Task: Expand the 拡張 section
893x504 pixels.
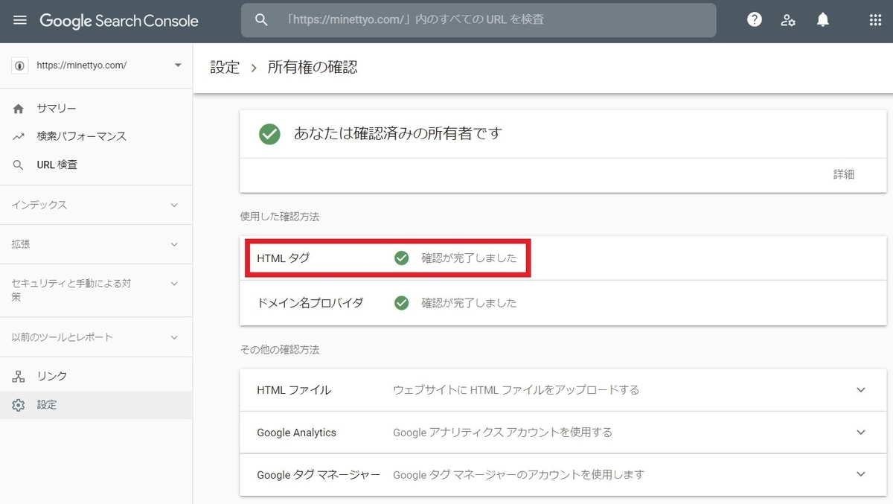Action: click(96, 244)
